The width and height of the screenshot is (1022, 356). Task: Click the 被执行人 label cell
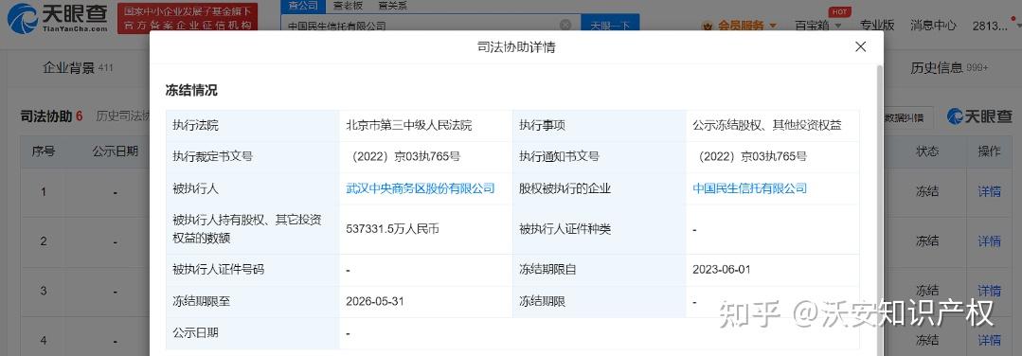pyautogui.click(x=253, y=188)
